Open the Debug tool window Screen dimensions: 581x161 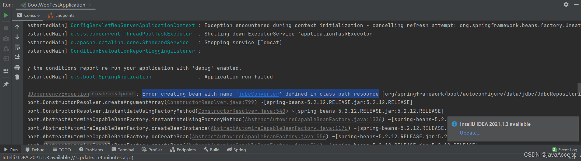pyautogui.click(x=35, y=150)
